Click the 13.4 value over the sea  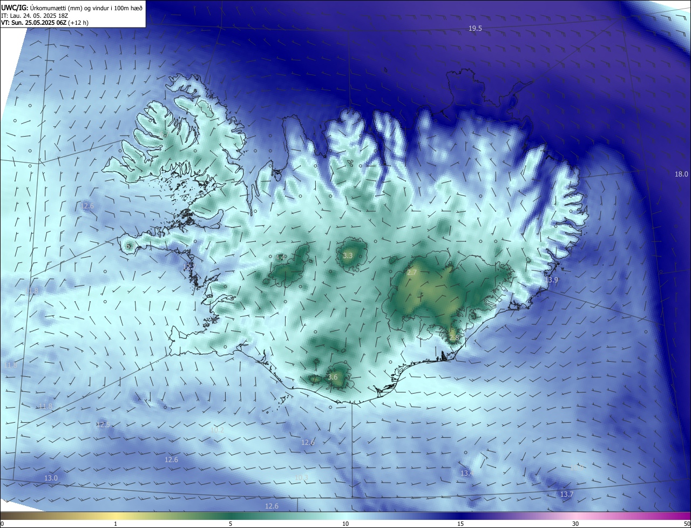click(467, 473)
